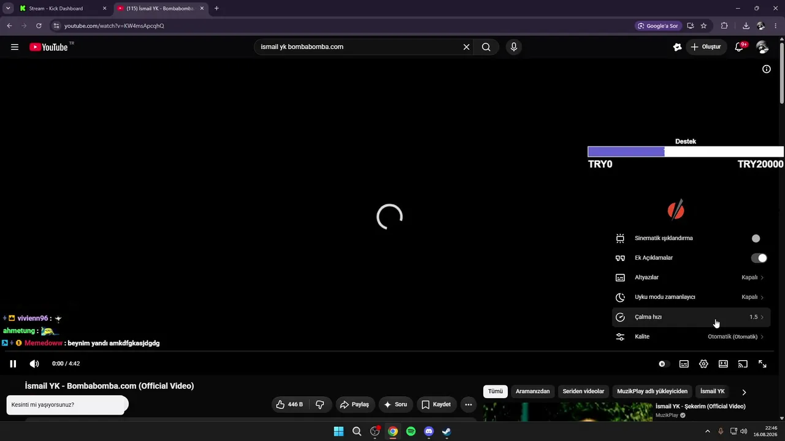The width and height of the screenshot is (785, 441).
Task: Open the browser downloads icon
Action: (746, 26)
